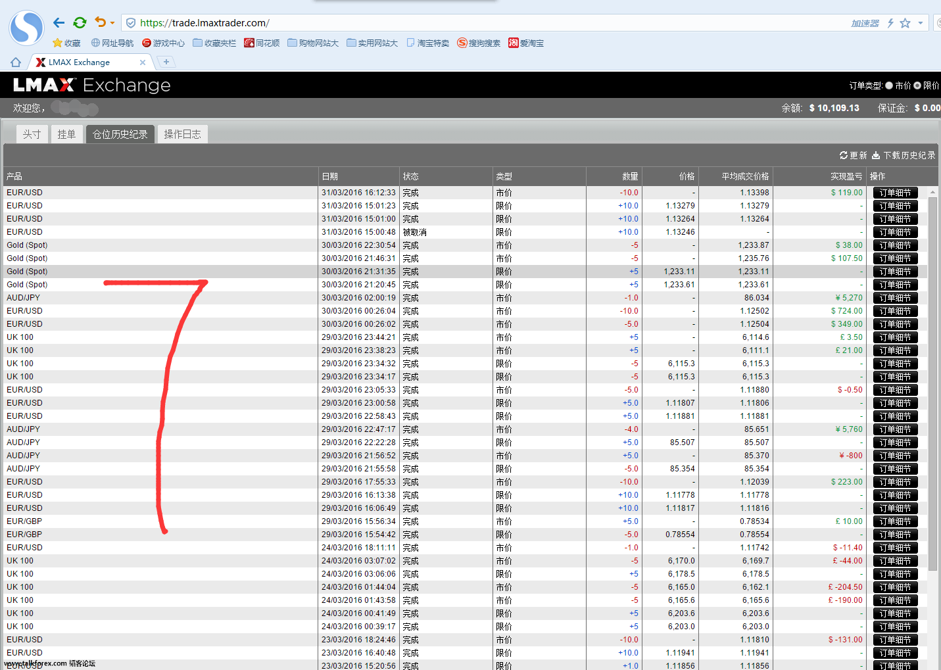Click the vertical scrollbar thumb

932,383
